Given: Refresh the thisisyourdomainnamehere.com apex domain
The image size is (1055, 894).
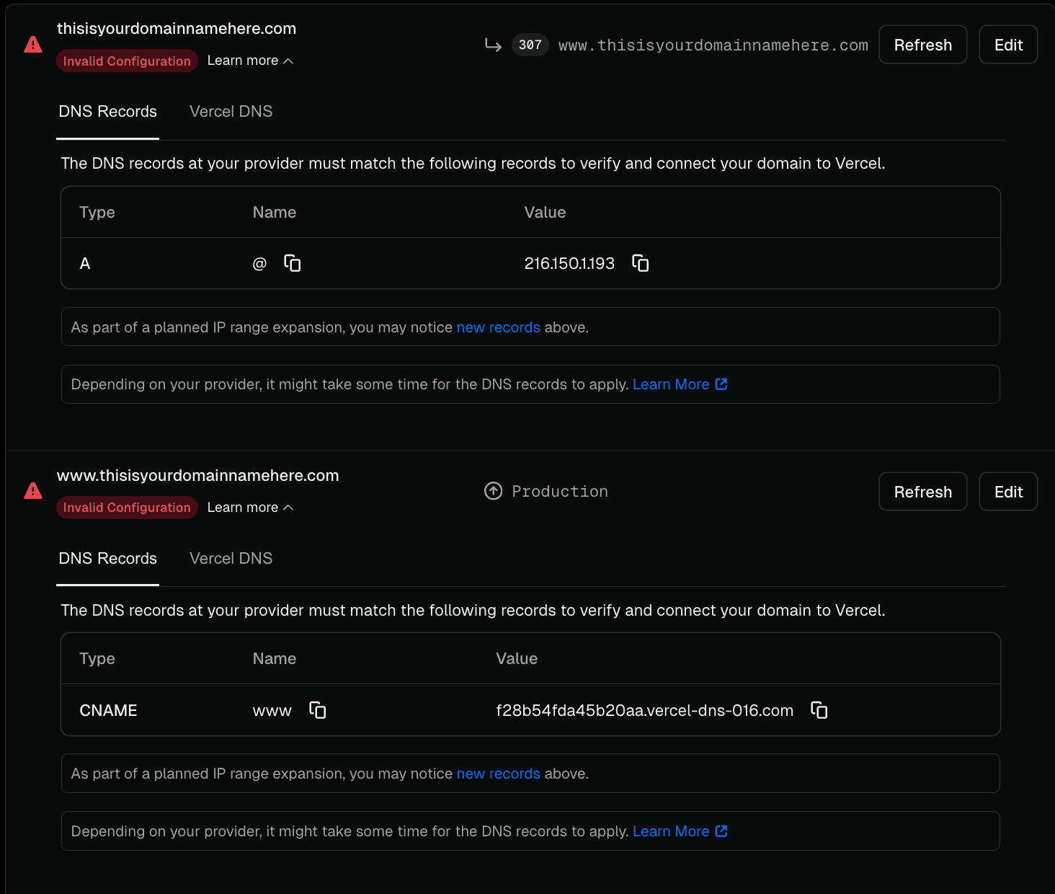Looking at the screenshot, I should 923,45.
